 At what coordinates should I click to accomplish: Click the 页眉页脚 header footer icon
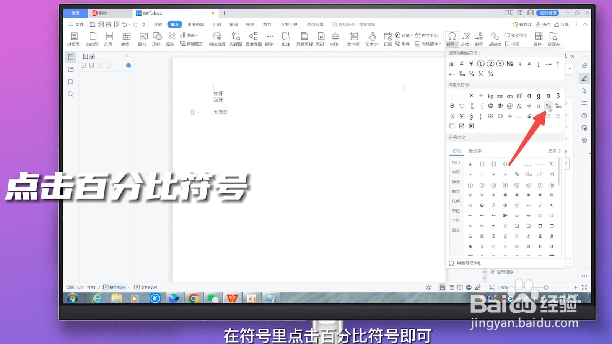(x=304, y=39)
